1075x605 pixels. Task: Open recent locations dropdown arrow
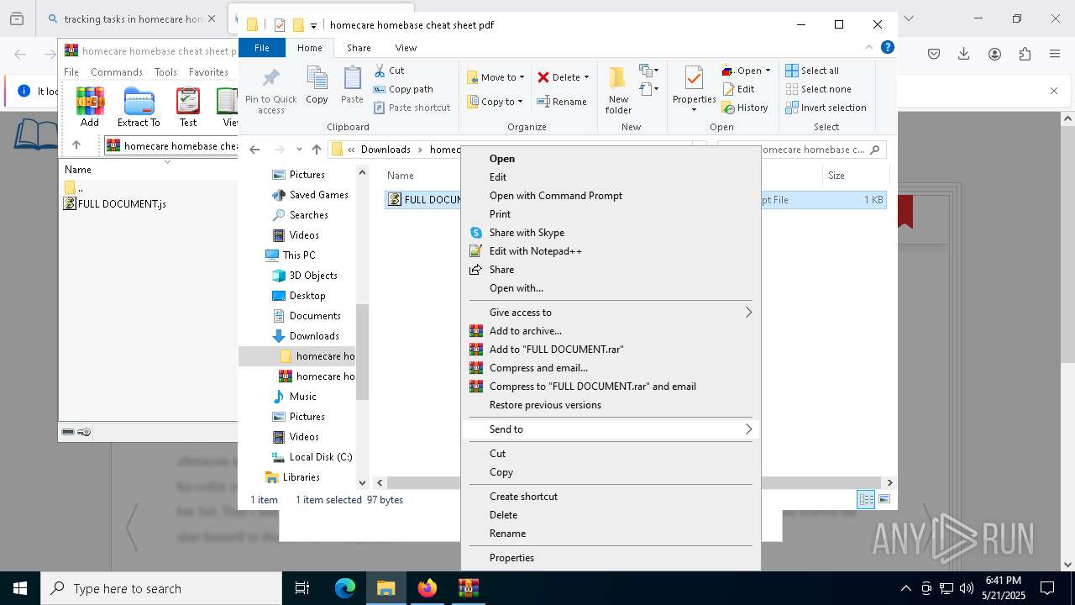click(299, 150)
